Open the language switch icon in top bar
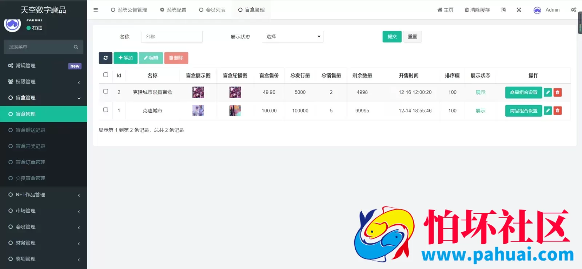This screenshot has height=269, width=582. tap(503, 10)
